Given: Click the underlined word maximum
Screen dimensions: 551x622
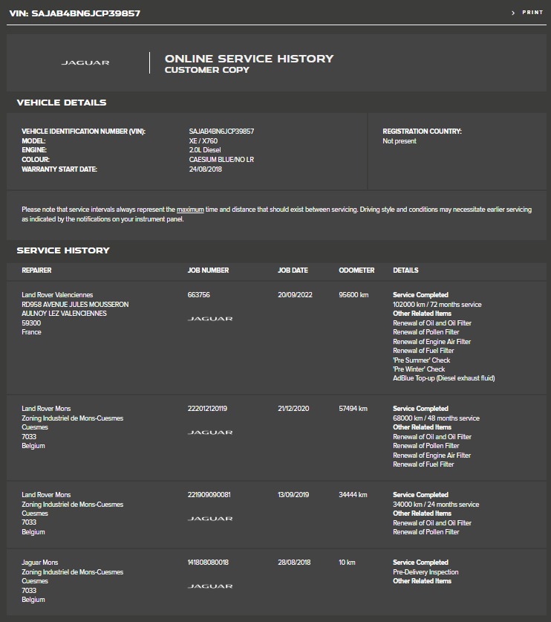Looking at the screenshot, I should point(190,210).
